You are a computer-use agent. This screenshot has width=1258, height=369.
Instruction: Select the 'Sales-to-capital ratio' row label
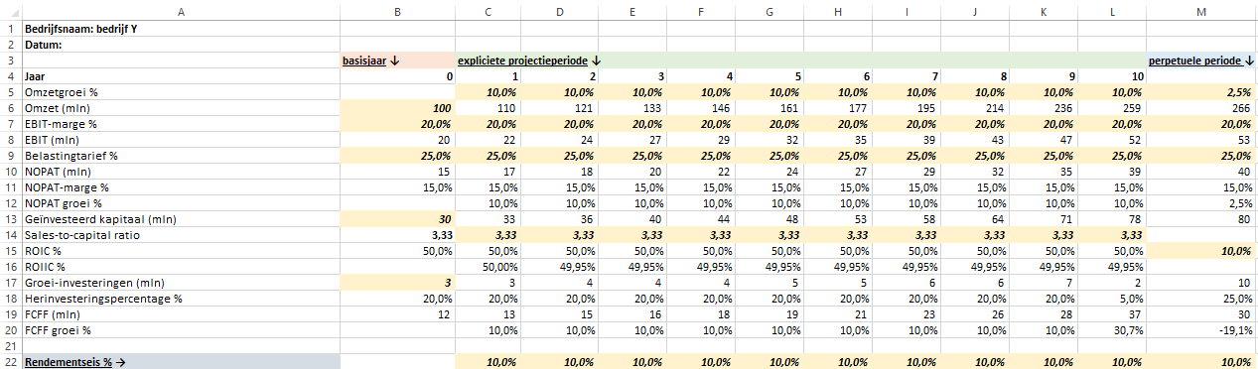[x=181, y=235]
